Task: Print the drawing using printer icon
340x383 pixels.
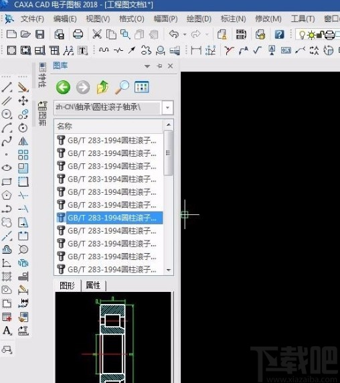Action: [78, 34]
